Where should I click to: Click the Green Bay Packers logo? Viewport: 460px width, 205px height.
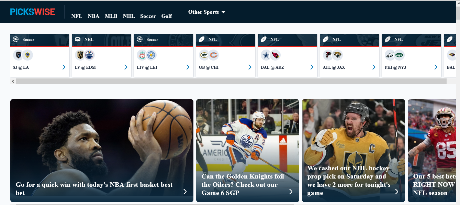pyautogui.click(x=204, y=55)
